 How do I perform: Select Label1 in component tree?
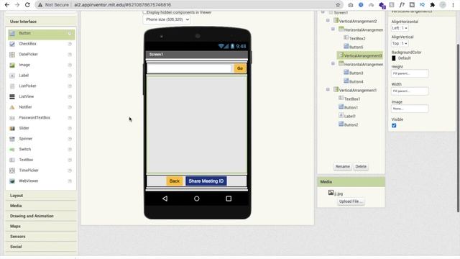(x=350, y=117)
